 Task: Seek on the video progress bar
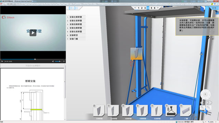pyautogui.click(x=33, y=59)
